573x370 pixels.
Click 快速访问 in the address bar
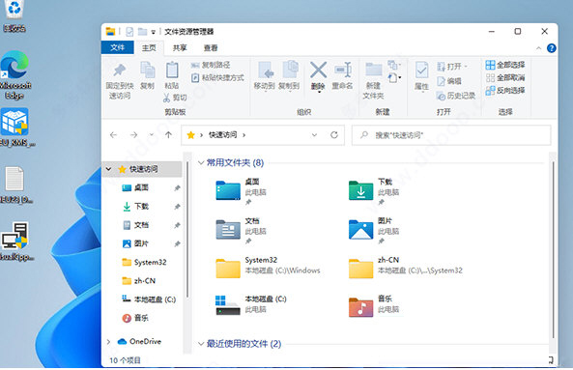click(222, 135)
